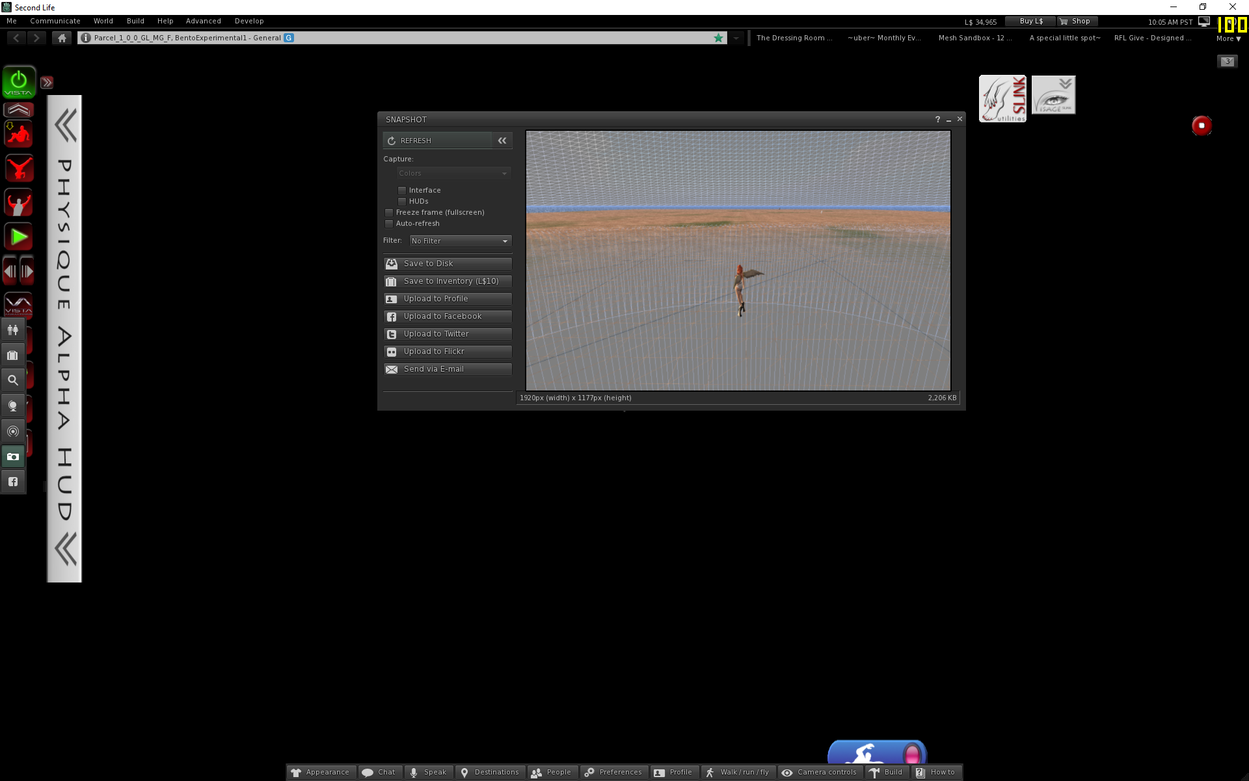Open the location history dropdown arrow
The width and height of the screenshot is (1249, 781).
point(736,38)
